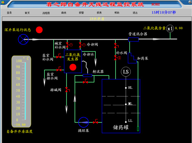Toggle the 盐室排水阀 drain valve

point(59,69)
